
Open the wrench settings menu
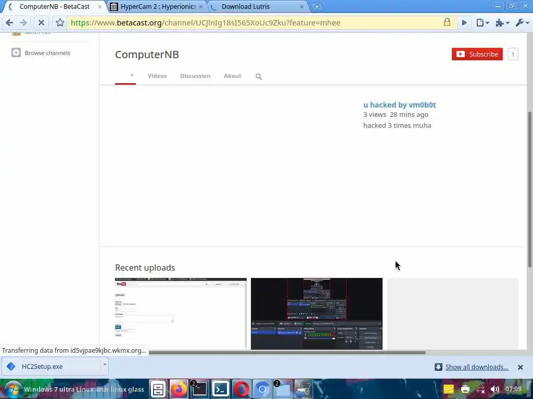[x=522, y=23]
